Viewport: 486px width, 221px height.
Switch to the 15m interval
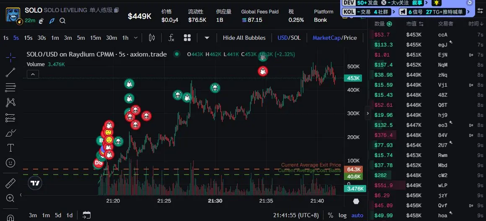point(96,38)
